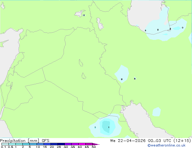Viewport: 192px width, 148px height.
Task: Pick the legend swatch starting at 2
Action: coord(26,144)
